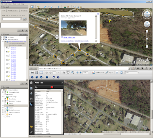Click the Add Content button
This screenshot has width=153, height=138.
pos(23,34)
